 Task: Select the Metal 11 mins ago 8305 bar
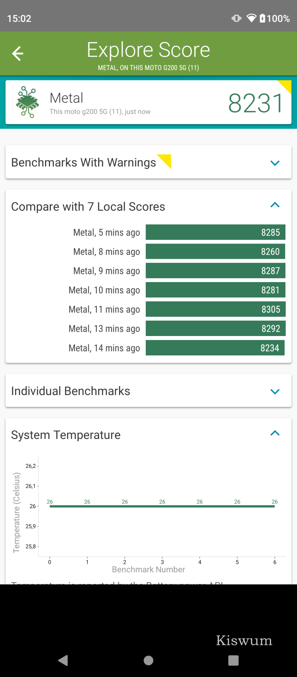(216, 309)
